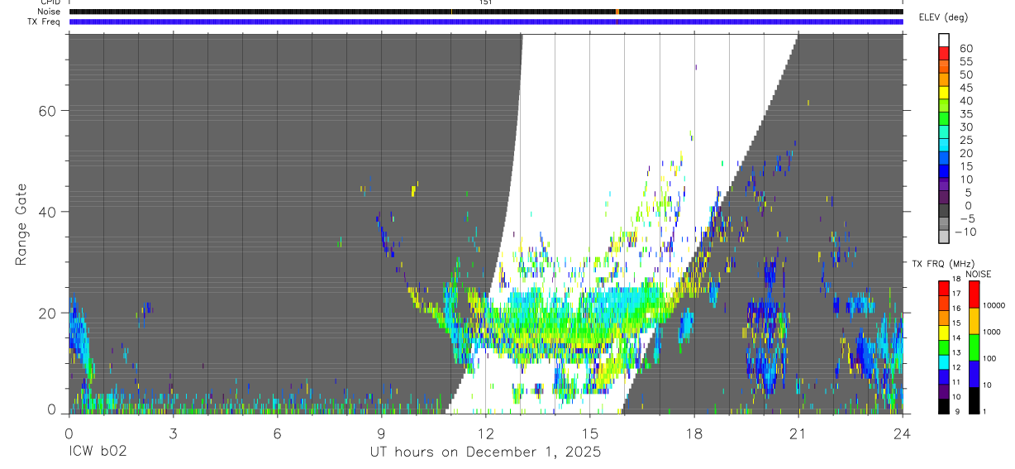Click the light gray bottom segment of ELEV colorbar
The image size is (1015, 469).
pos(944,236)
